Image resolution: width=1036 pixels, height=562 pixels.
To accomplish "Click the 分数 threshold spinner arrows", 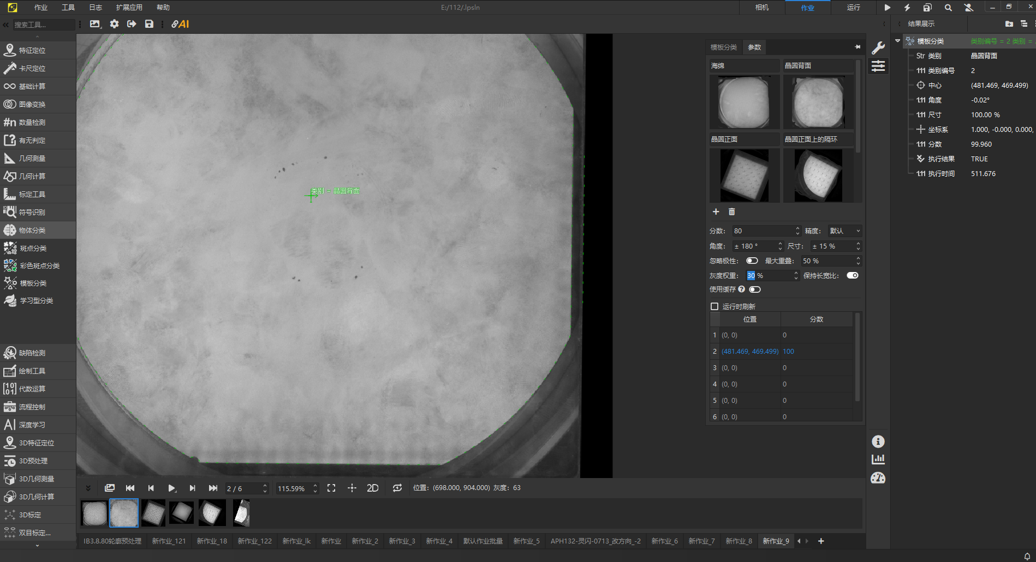I will [797, 231].
